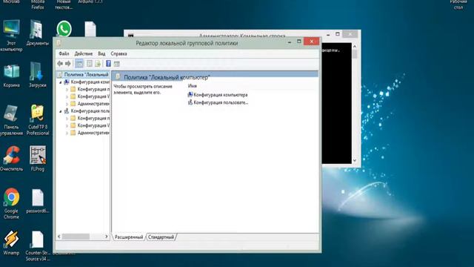Screen dimensions: 474x267
Task: Open the Файл menu
Action: click(64, 53)
